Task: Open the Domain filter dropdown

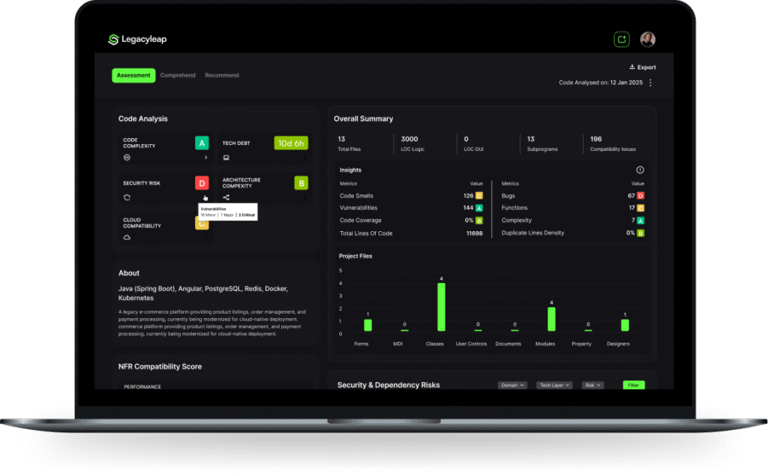Action: click(x=512, y=384)
